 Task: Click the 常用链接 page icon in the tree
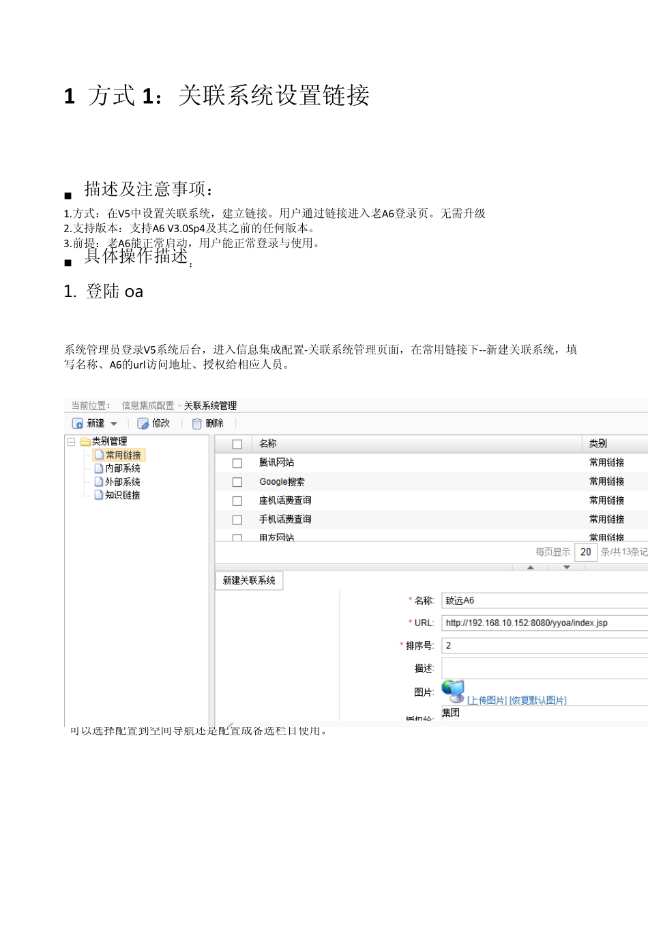pos(99,455)
